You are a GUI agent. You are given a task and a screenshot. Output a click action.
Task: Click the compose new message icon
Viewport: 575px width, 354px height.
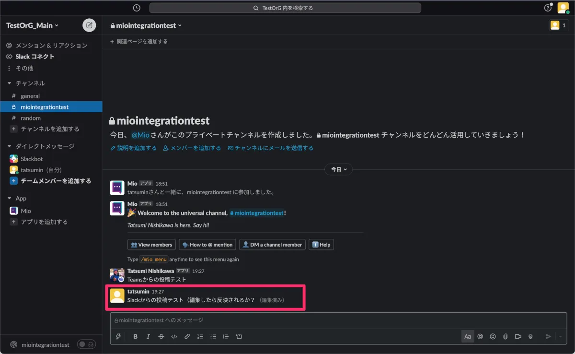coord(89,25)
